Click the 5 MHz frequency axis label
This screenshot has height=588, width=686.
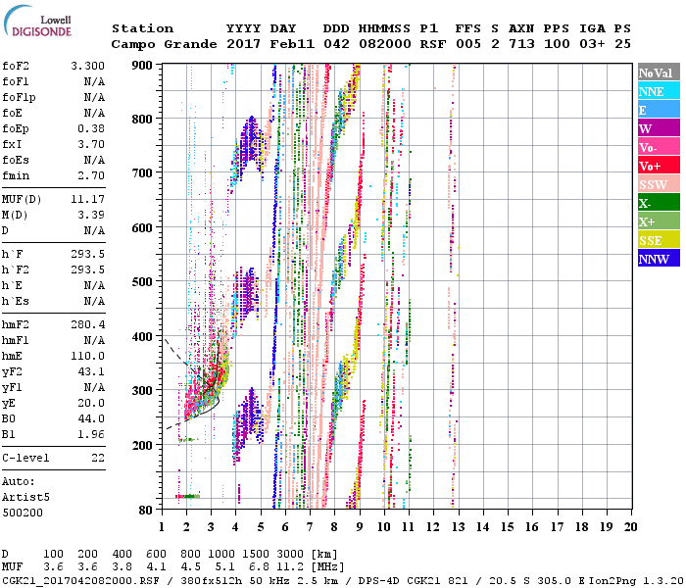pyautogui.click(x=261, y=527)
